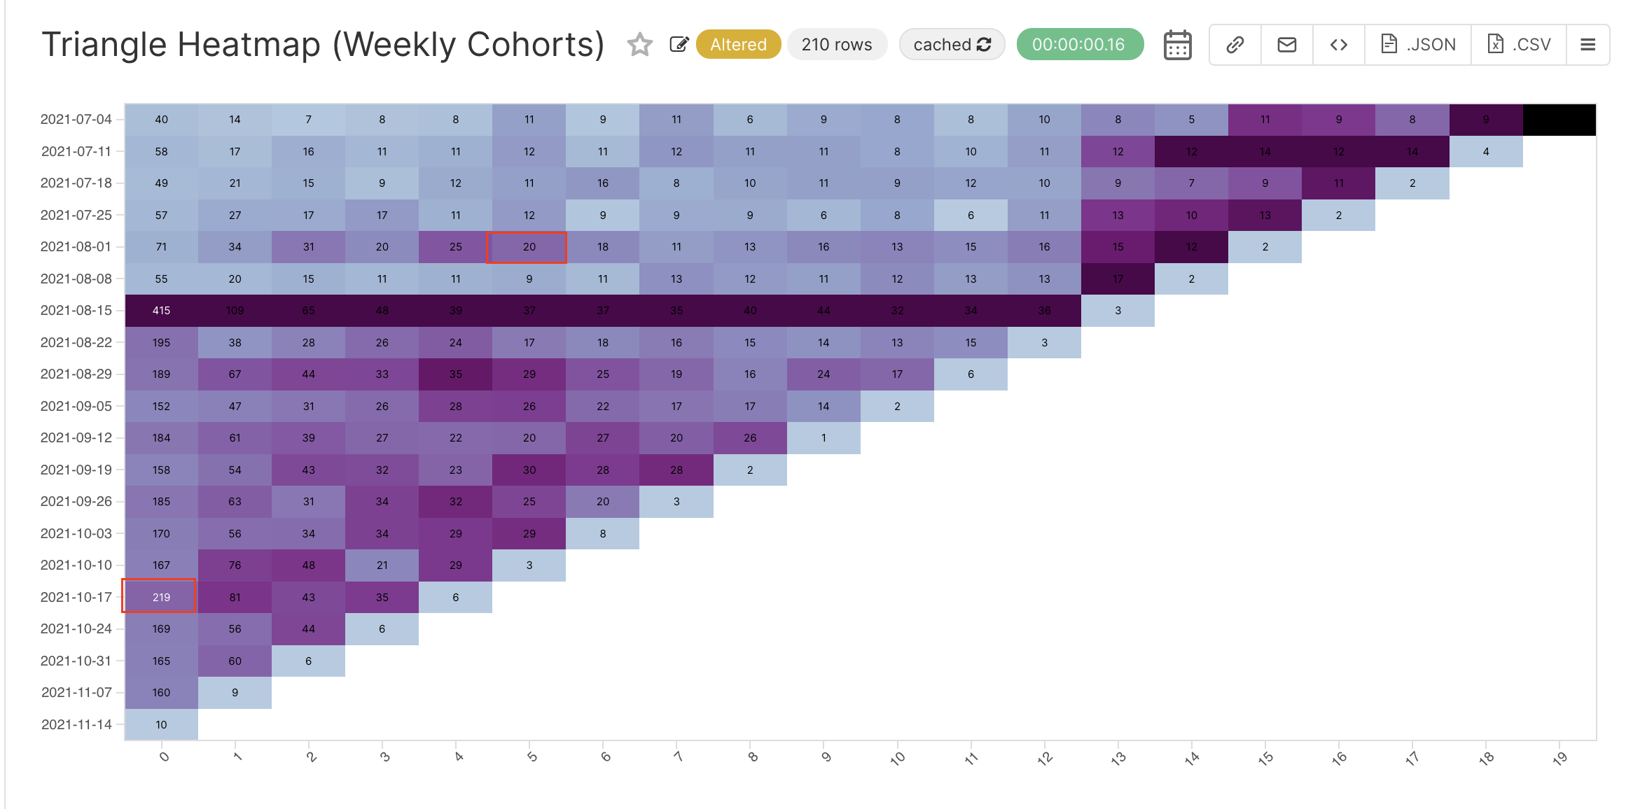Click column header 0 below the heatmap
Screen dimensions: 1626x809
pyautogui.click(x=164, y=757)
